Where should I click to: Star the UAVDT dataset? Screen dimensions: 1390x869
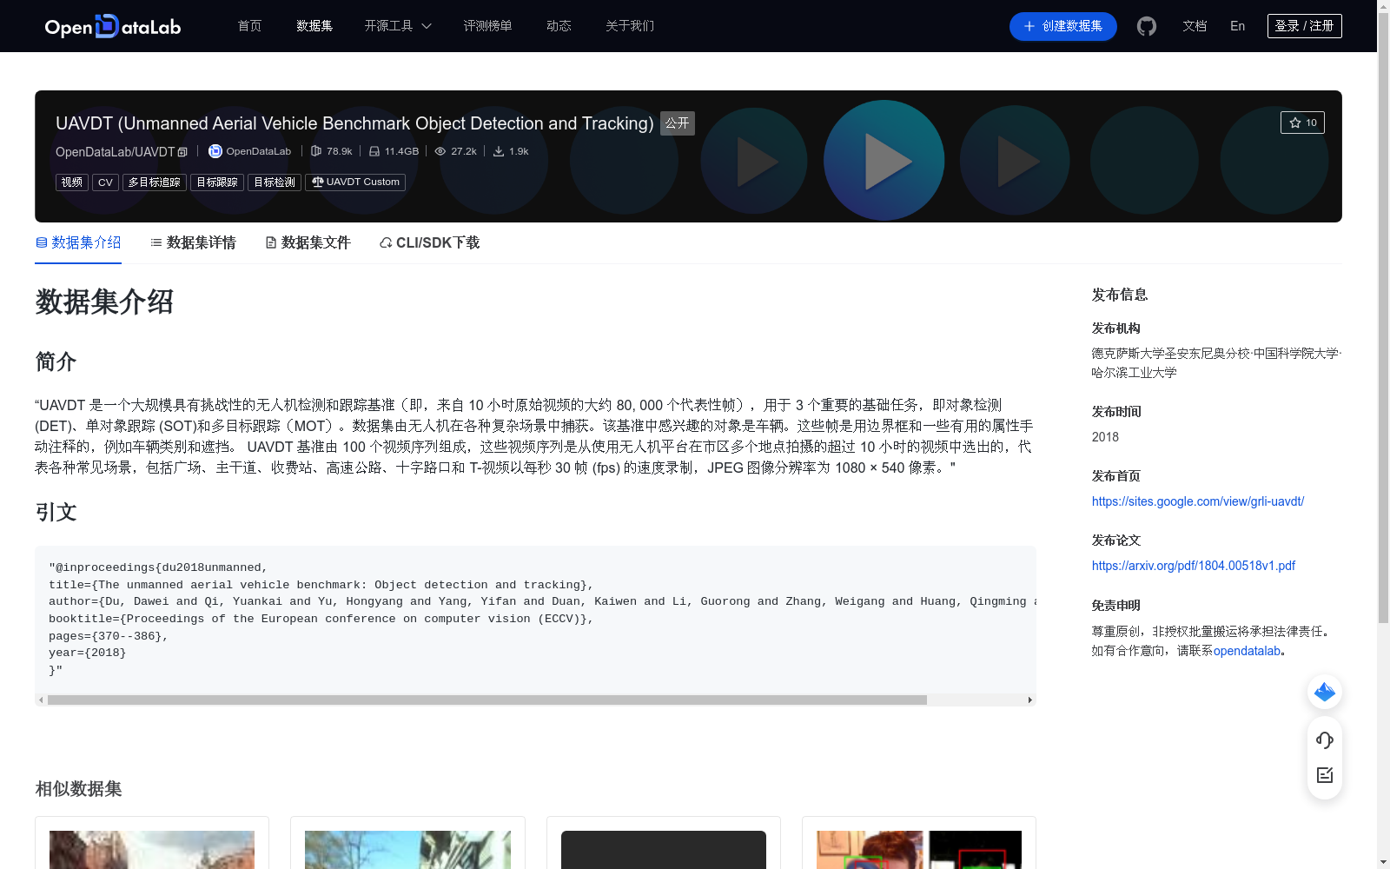pos(1302,123)
